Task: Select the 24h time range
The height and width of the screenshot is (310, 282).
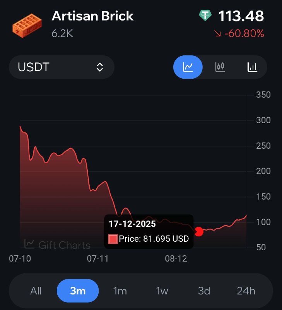Action: pos(246,291)
